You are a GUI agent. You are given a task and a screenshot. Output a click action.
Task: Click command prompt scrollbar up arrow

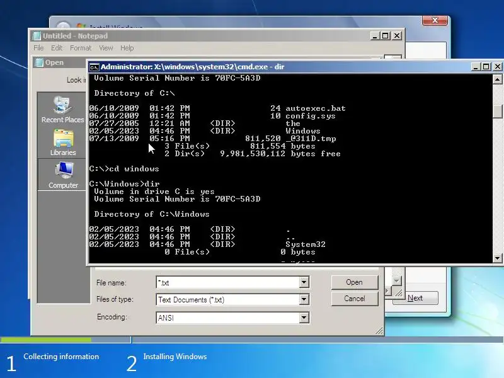497,79
